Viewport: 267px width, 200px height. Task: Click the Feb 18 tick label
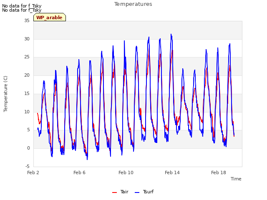coord(219,172)
